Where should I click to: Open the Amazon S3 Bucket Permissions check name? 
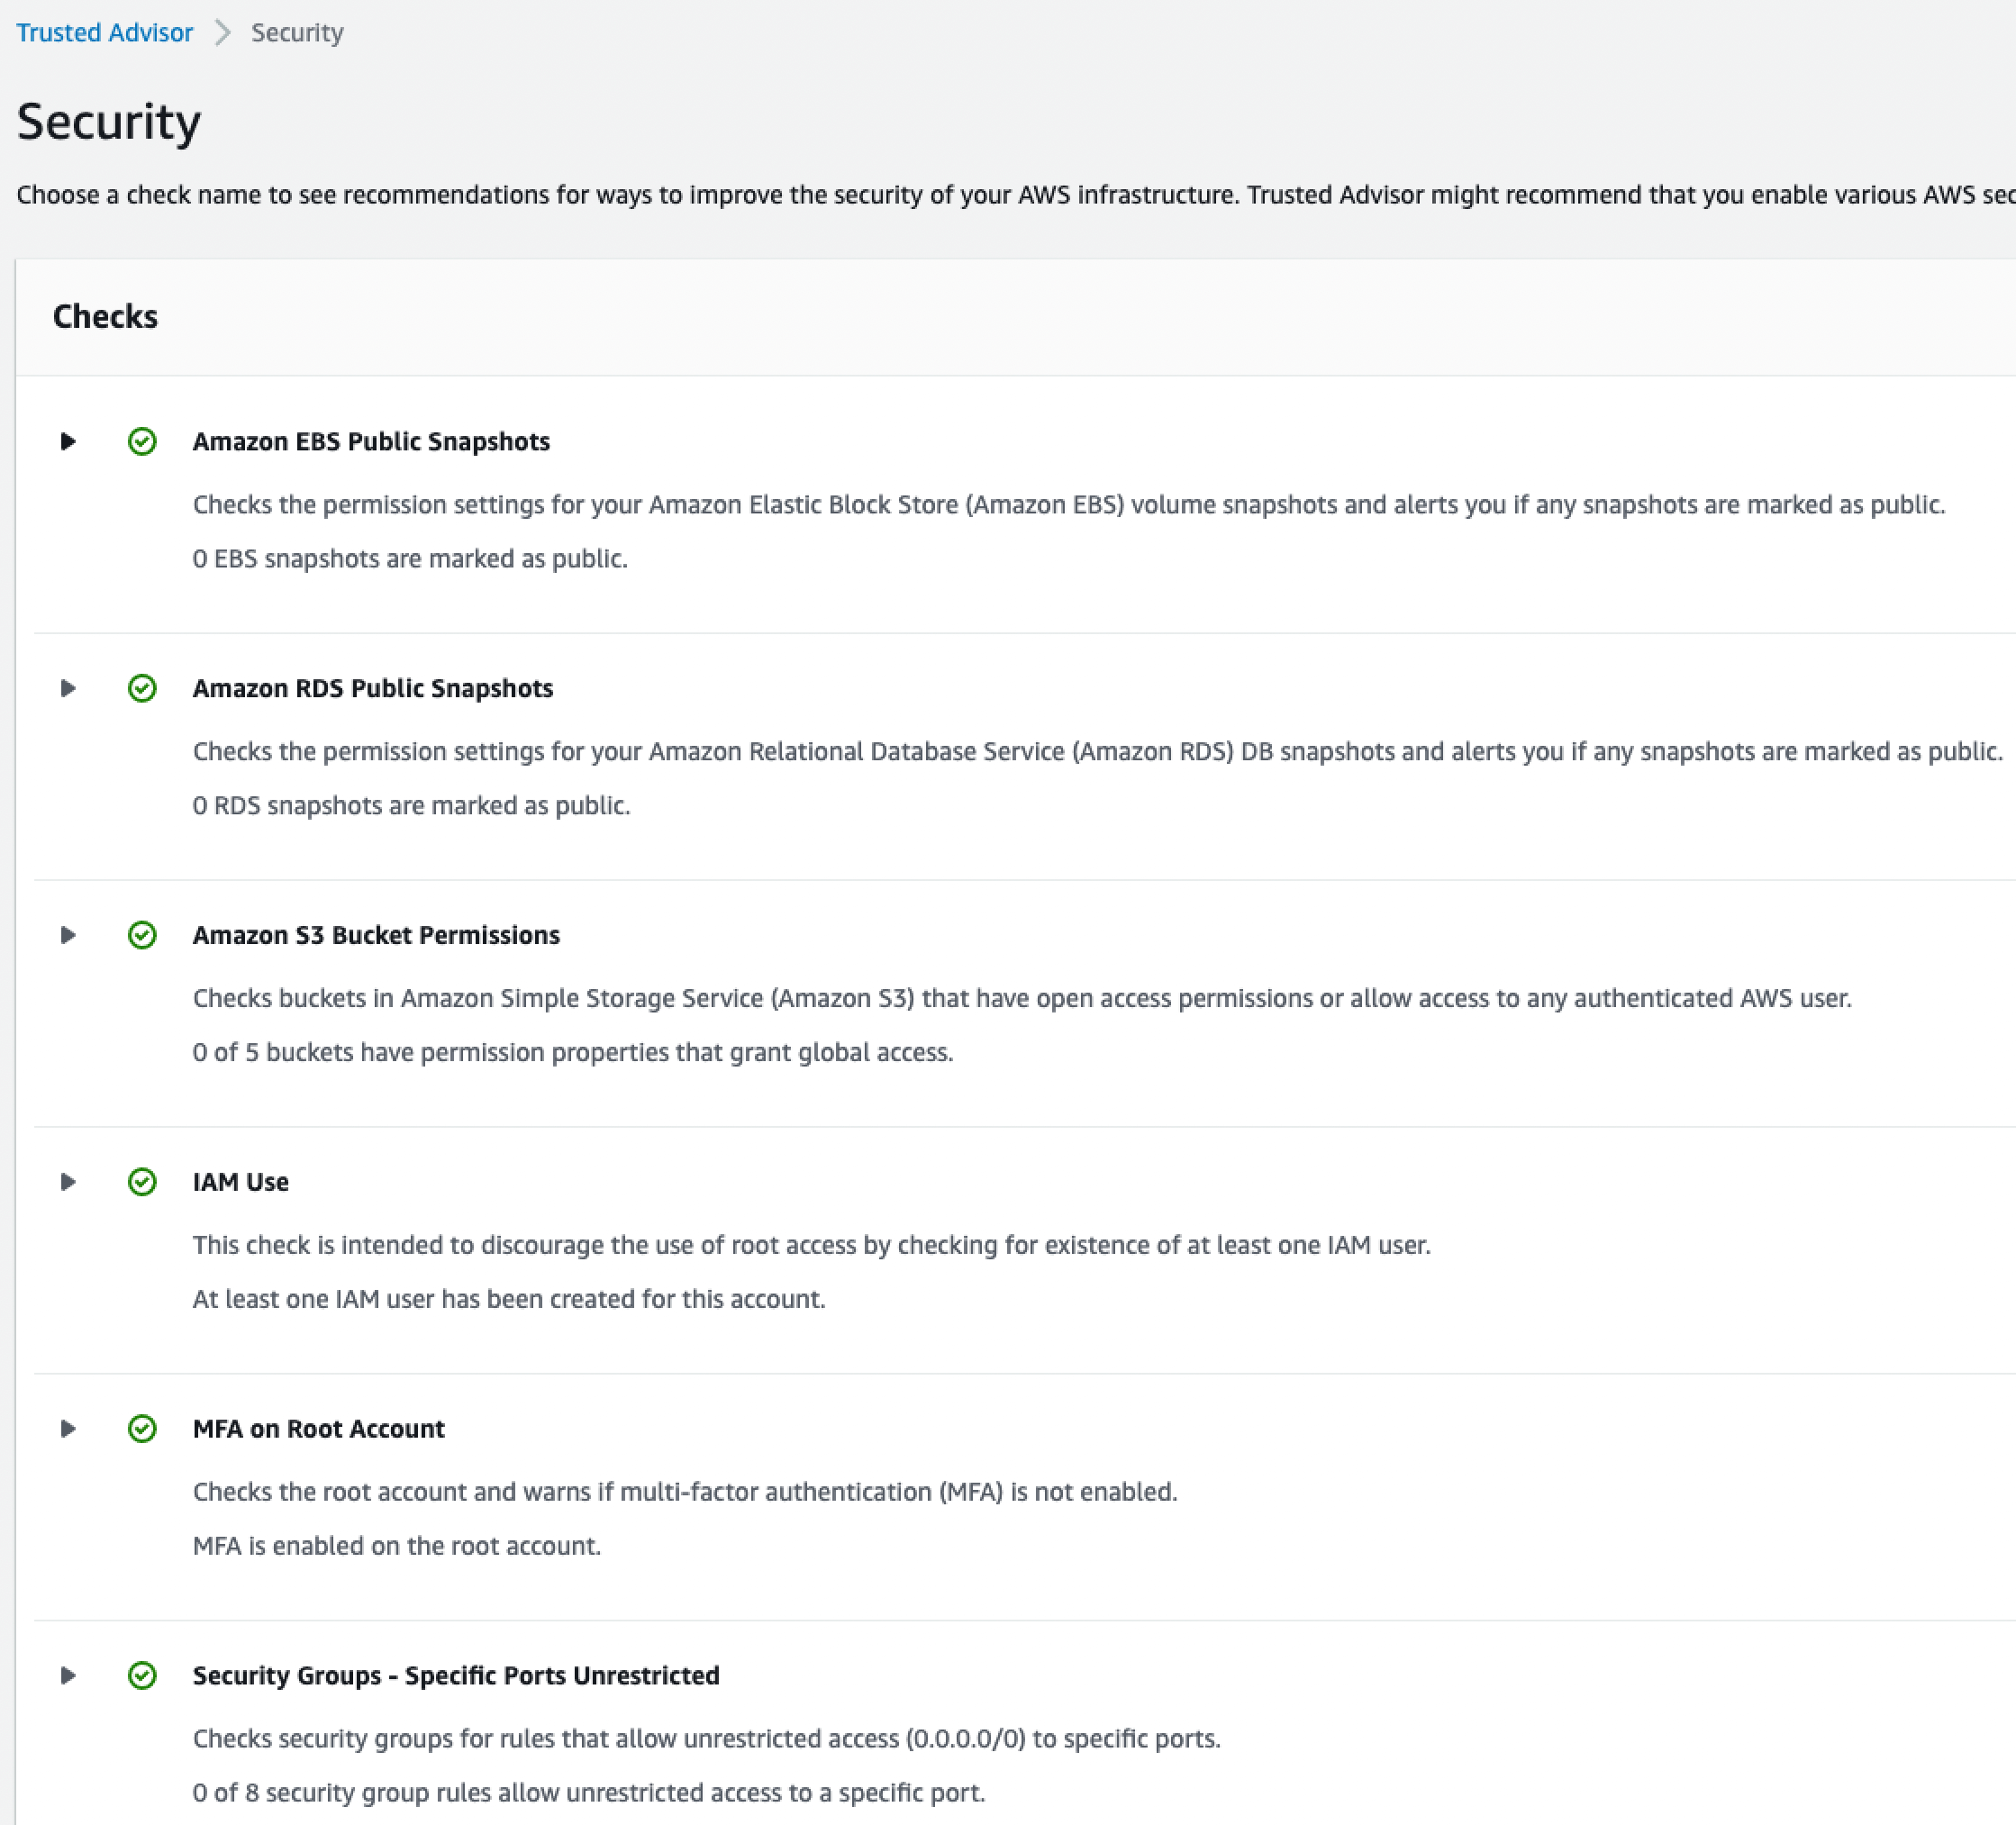(x=376, y=935)
